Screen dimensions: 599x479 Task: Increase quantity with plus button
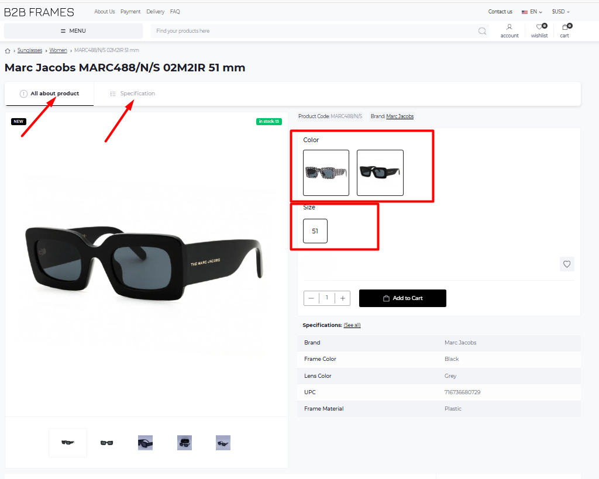(x=343, y=298)
